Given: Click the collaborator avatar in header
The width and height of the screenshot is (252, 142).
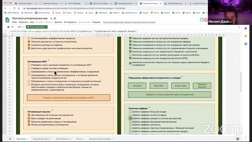Looking at the screenshot, I should pyautogui.click(x=202, y=20).
